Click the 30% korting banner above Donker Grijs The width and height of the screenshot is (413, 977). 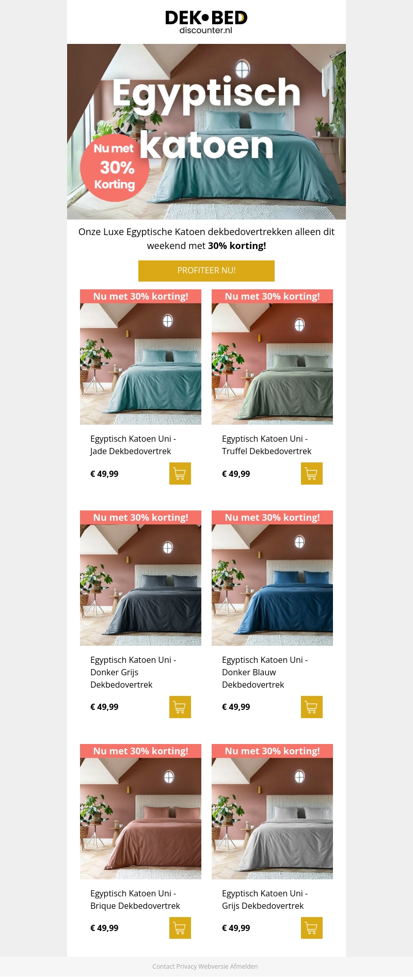(x=140, y=517)
